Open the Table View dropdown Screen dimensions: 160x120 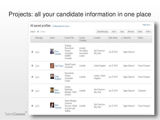146,25
